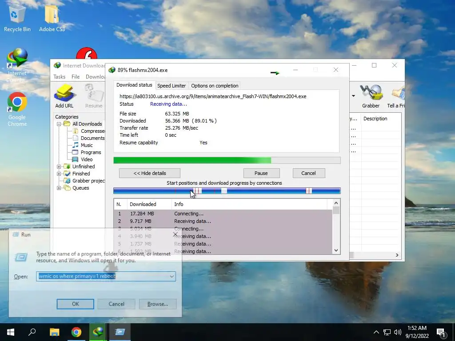Expand the Unfinished tree node
This screenshot has width=455, height=341.
coord(59,167)
